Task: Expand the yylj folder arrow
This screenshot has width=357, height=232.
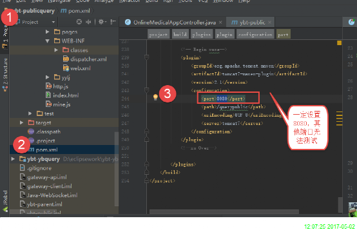Action: click(x=47, y=77)
